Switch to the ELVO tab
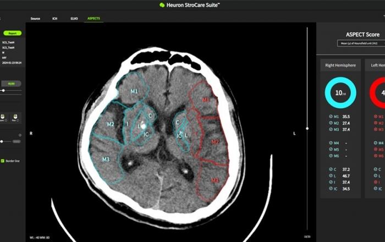 pos(74,19)
